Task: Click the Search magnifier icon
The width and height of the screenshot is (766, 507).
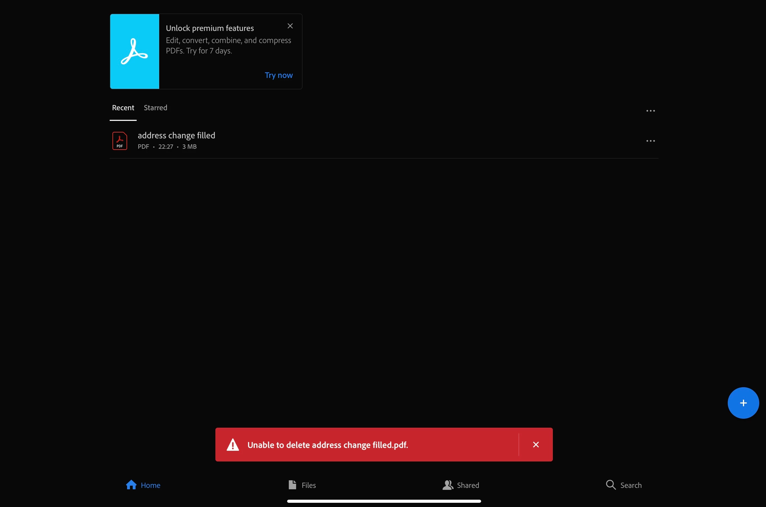Action: [x=610, y=485]
